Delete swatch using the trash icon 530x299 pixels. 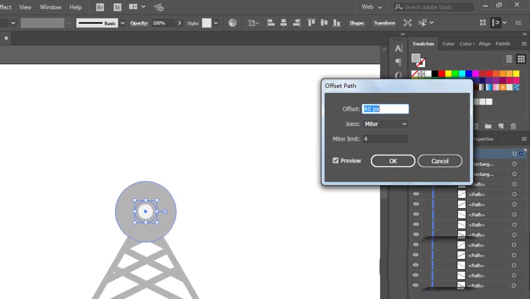(513, 126)
